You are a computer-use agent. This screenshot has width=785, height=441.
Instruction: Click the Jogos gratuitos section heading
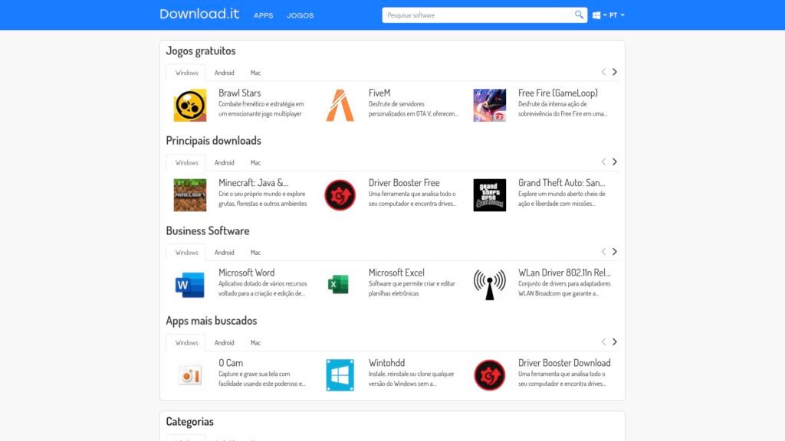pos(201,51)
